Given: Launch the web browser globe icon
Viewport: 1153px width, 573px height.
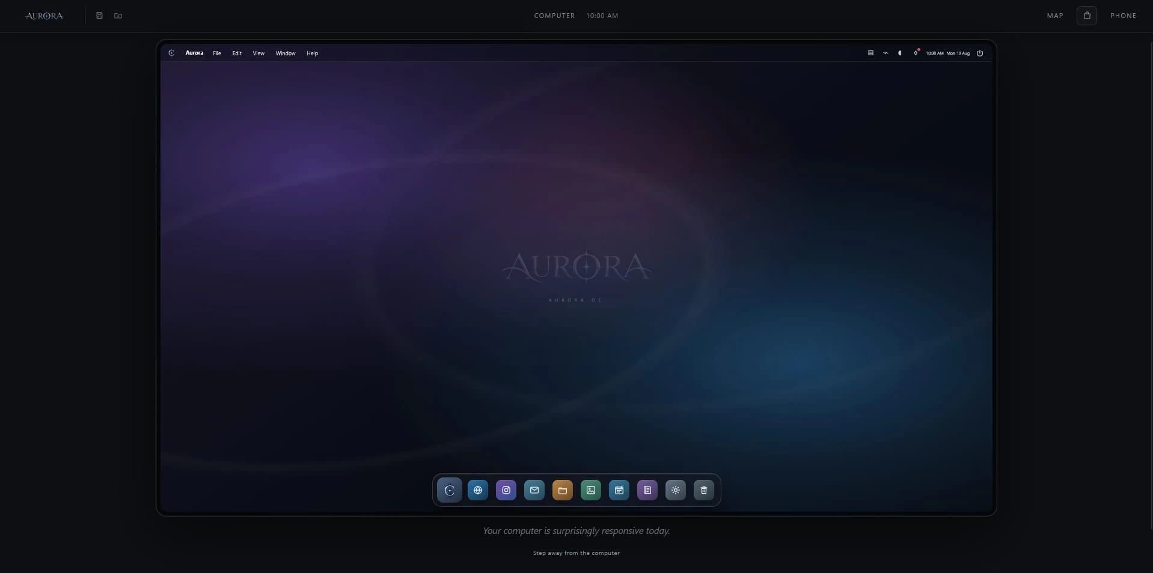Looking at the screenshot, I should pos(478,490).
